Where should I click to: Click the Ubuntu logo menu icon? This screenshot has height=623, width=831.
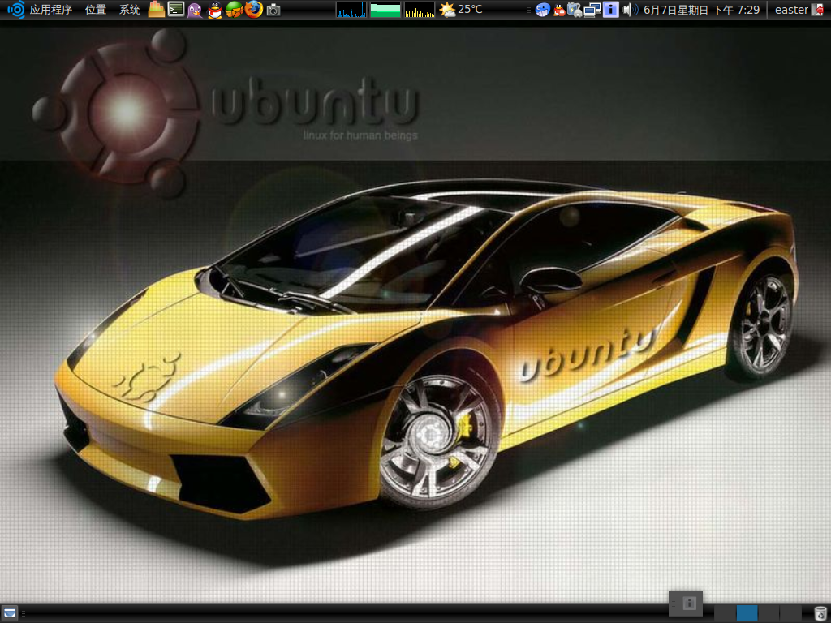tap(16, 10)
